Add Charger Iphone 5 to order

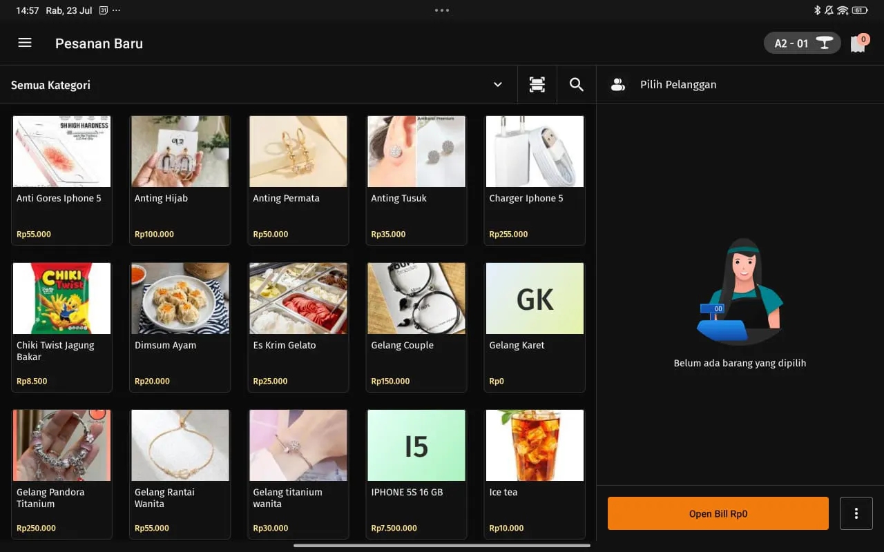tap(535, 179)
